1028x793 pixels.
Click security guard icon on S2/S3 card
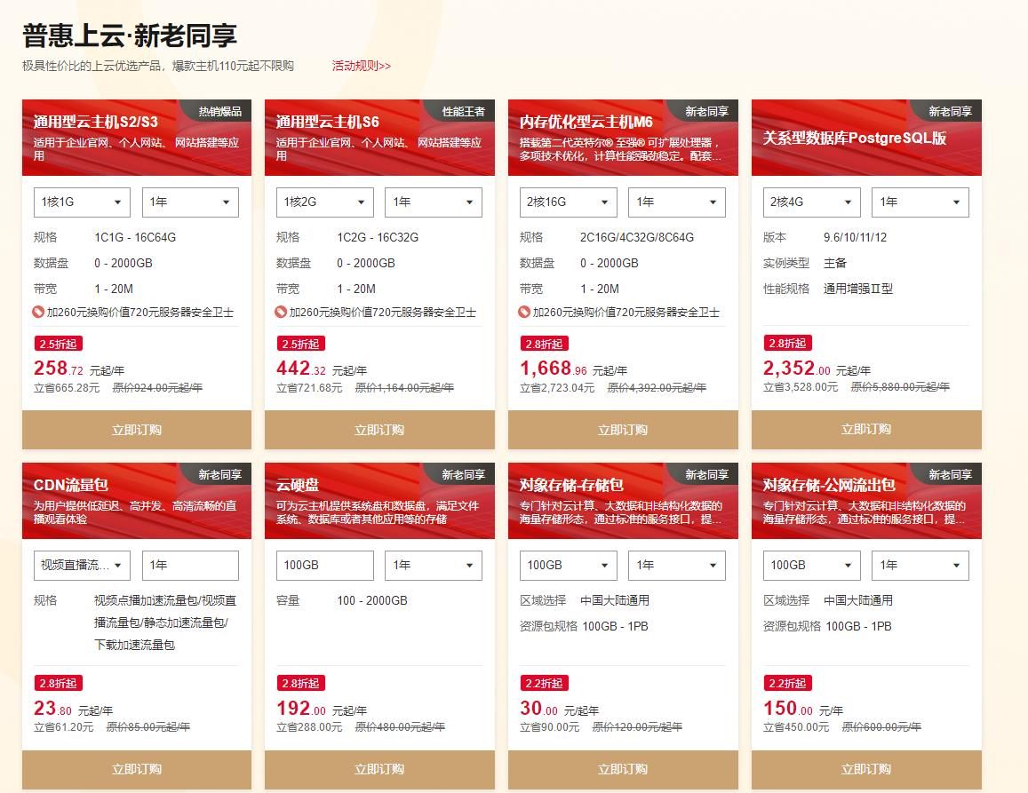coord(39,312)
